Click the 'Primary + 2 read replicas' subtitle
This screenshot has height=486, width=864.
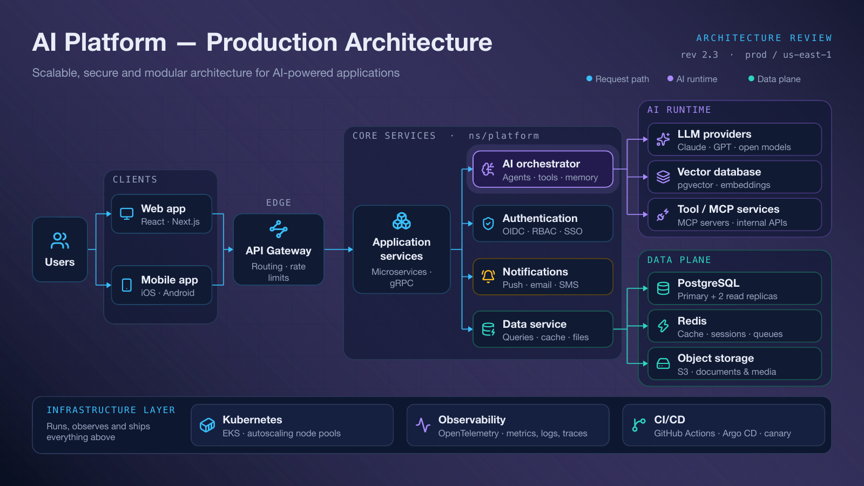click(727, 296)
